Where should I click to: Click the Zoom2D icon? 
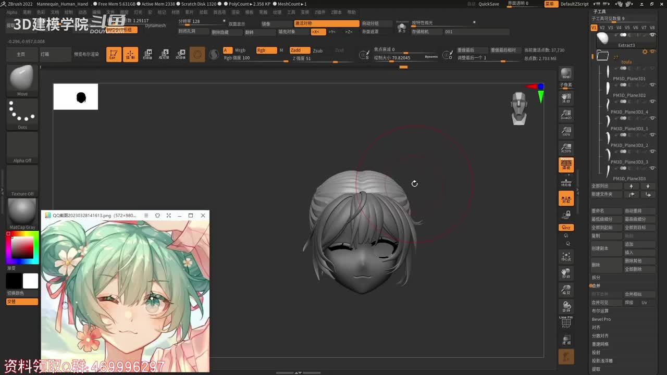(x=566, y=115)
